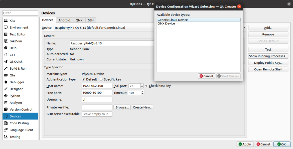
Task: Confirm Options with OK button
Action: (x=282, y=144)
